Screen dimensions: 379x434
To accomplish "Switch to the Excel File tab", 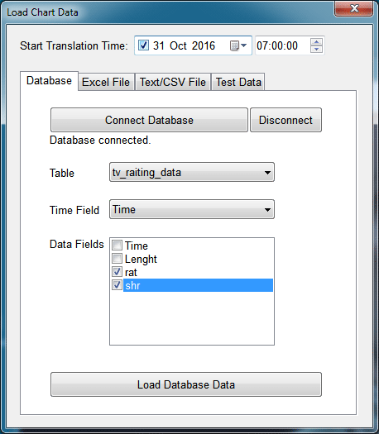I will coord(107,82).
